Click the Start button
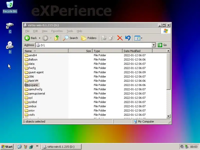The image size is (200, 150). 7,147
